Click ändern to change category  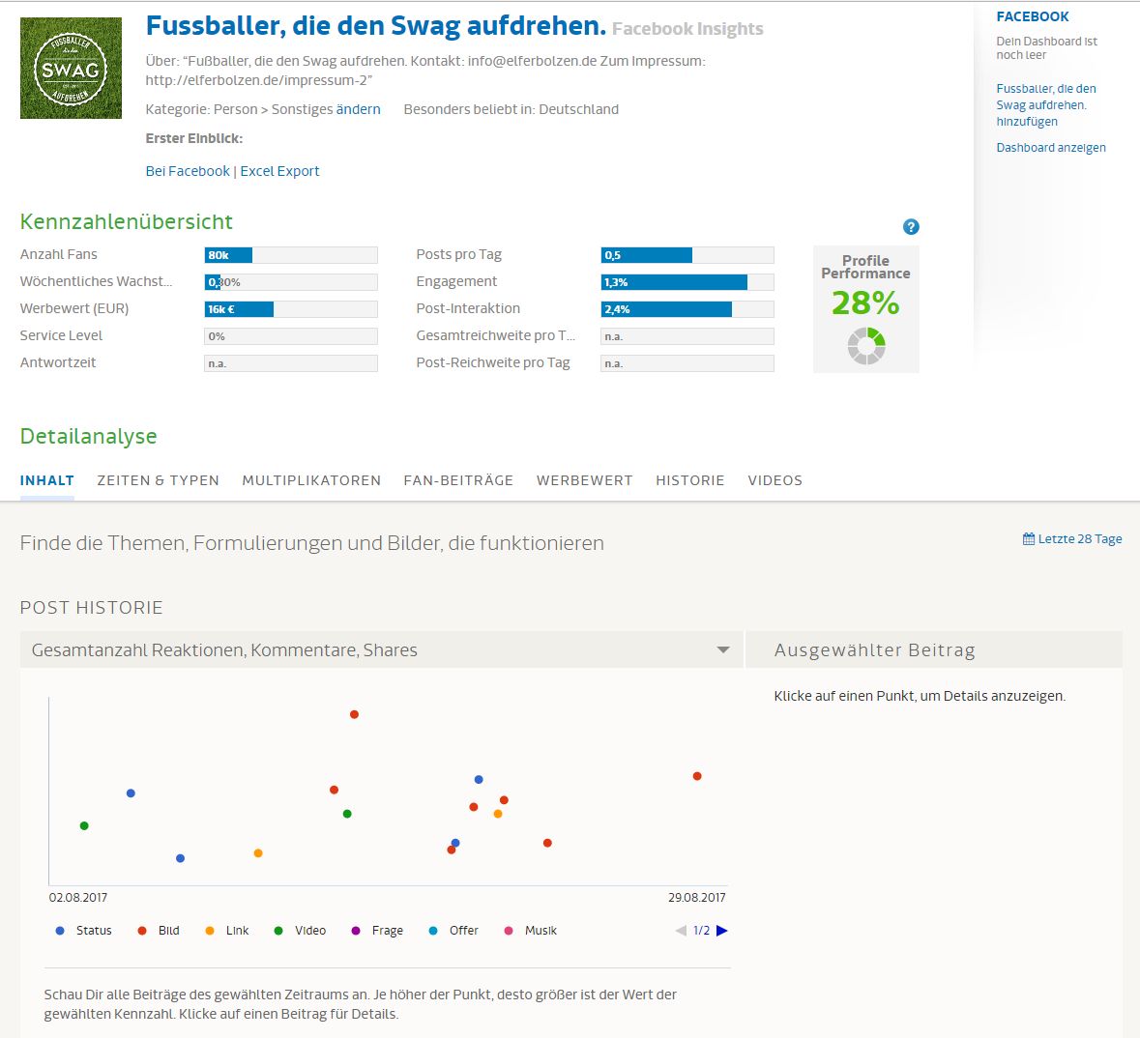point(358,109)
